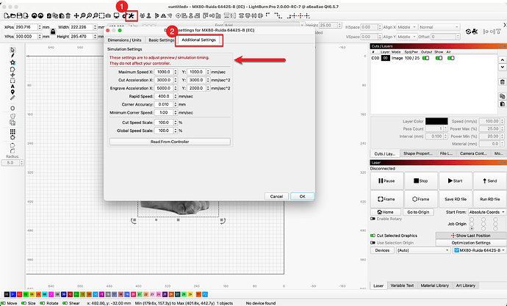Copy layer settings icon in Cuts panel
507x306 pixels.
pyautogui.click(x=502, y=96)
